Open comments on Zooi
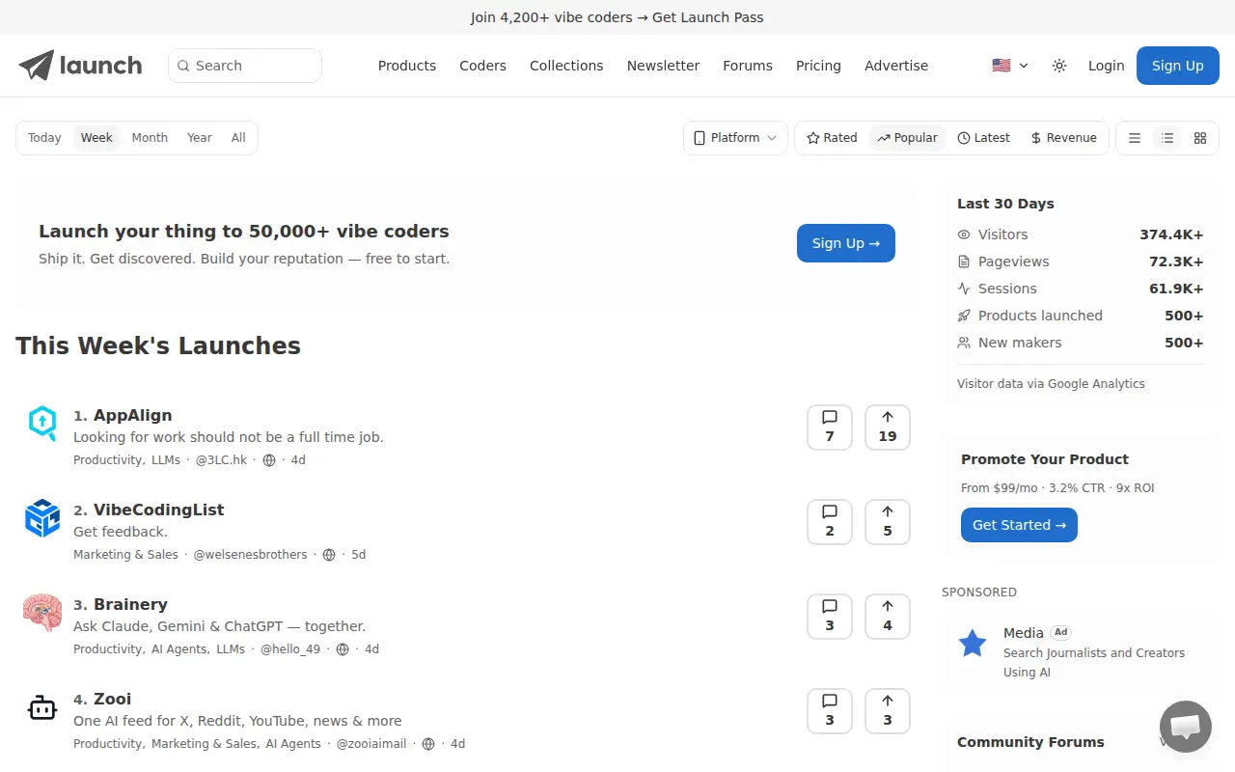 point(830,711)
